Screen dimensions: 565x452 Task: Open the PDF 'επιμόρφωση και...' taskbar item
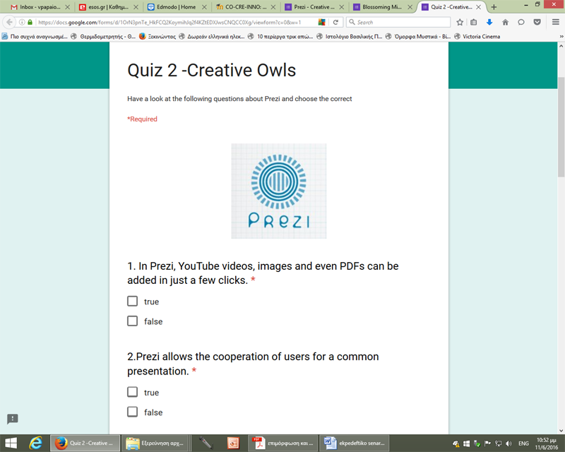[283, 443]
